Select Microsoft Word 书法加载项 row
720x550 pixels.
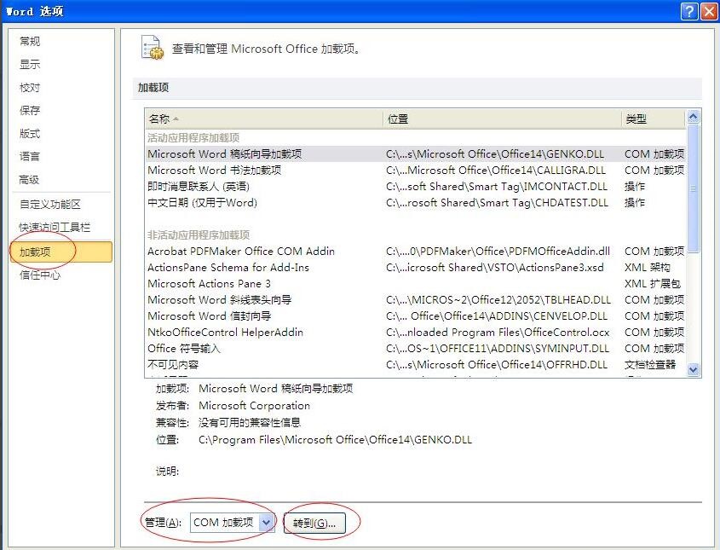tap(416, 170)
